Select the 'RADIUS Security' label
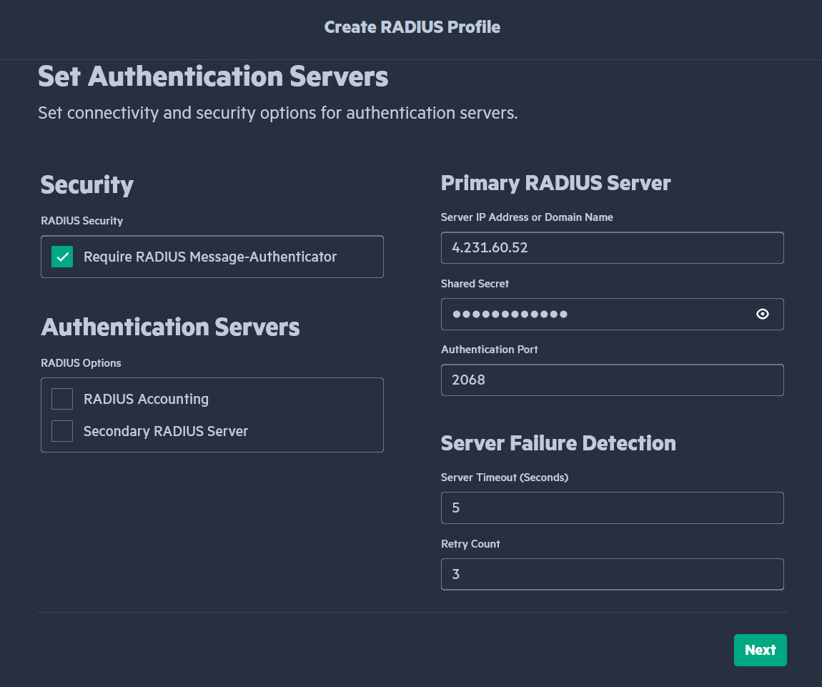The height and width of the screenshot is (687, 822). tap(81, 221)
